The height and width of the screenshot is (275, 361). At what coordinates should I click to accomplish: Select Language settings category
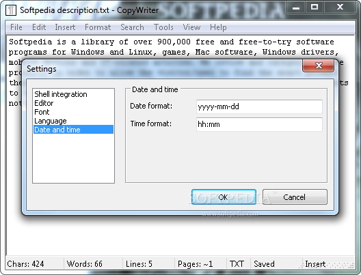click(x=73, y=121)
